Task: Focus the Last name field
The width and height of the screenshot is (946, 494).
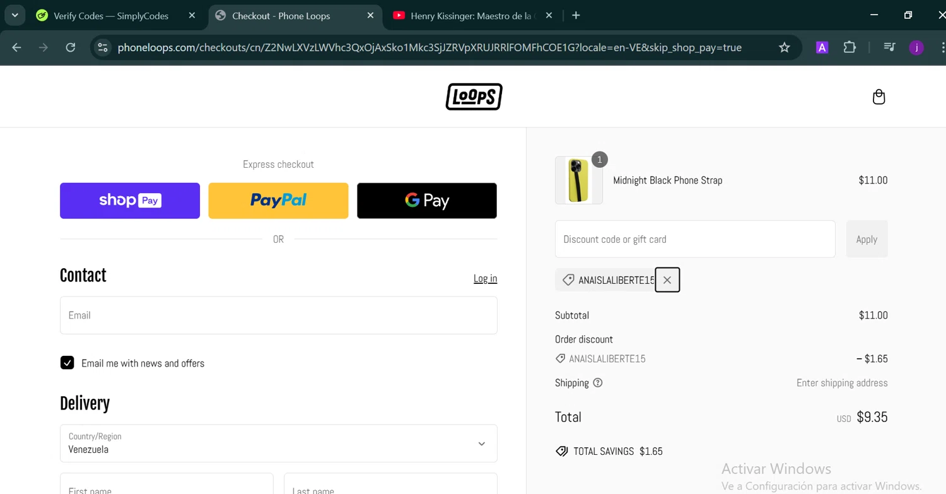Action: click(390, 484)
